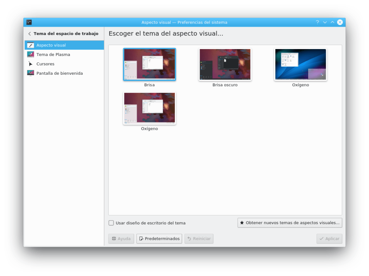Click the Aplicar button
This screenshot has height=276, width=369.
[x=329, y=238]
